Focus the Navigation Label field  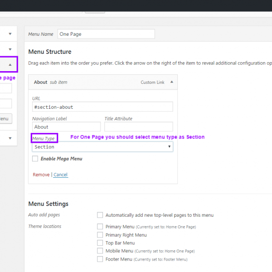(66, 127)
